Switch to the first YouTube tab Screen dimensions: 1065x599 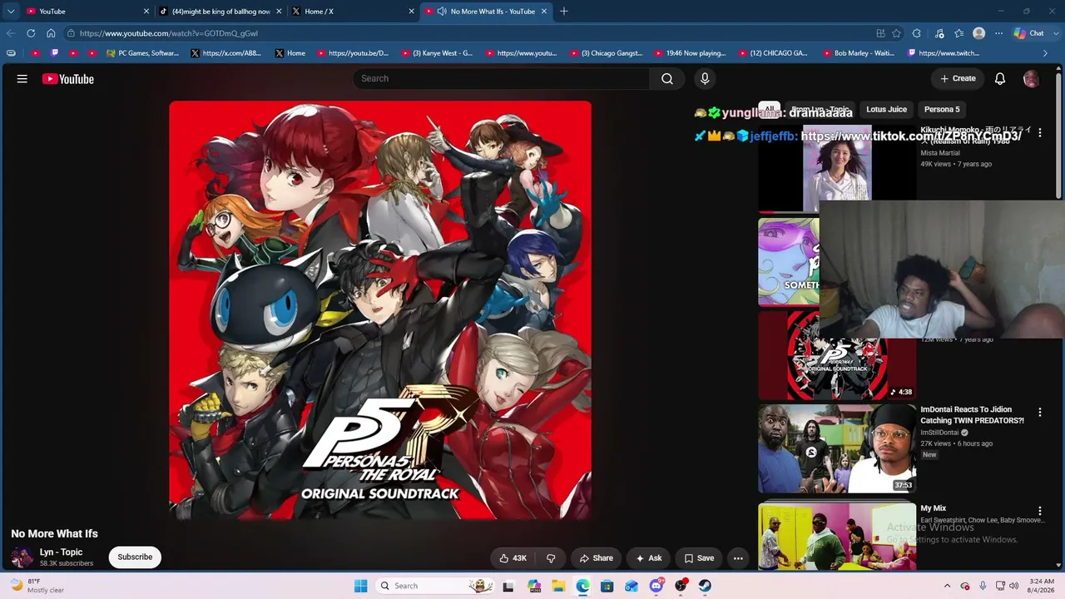click(87, 11)
